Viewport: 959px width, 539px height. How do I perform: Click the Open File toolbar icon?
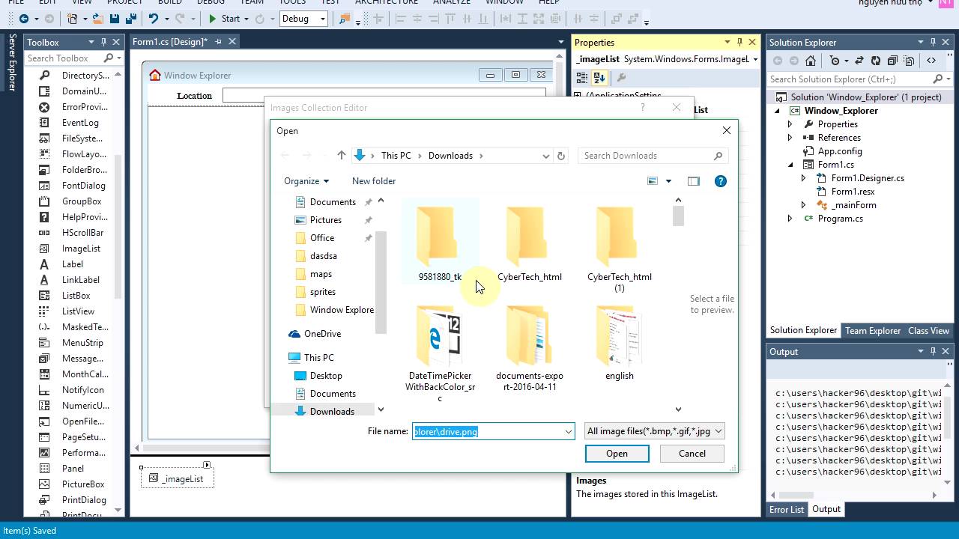[97, 19]
